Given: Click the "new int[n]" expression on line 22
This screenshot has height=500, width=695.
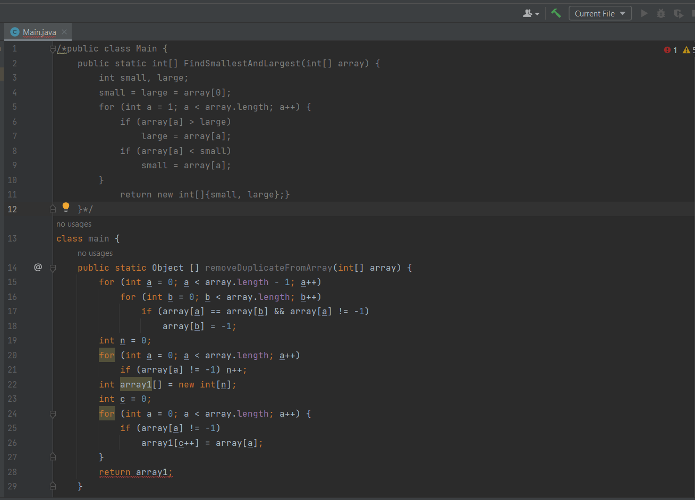Looking at the screenshot, I should 205,385.
